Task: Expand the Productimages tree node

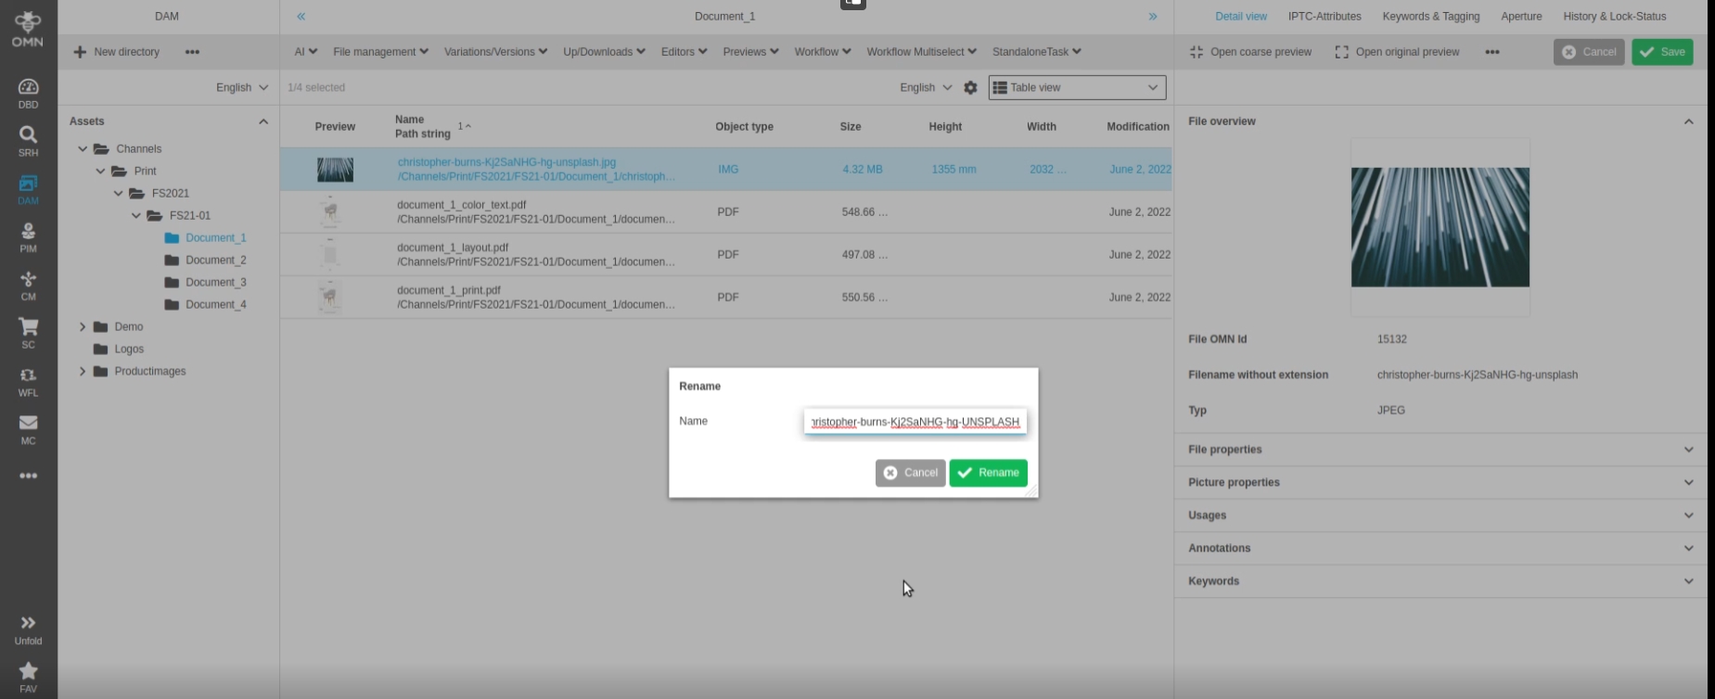Action: (83, 371)
